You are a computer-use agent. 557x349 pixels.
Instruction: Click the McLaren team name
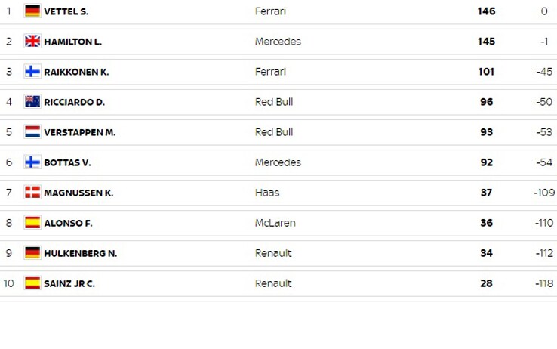(x=275, y=223)
